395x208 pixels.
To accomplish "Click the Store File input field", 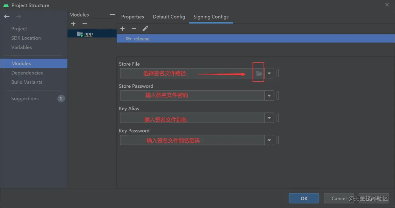I will [x=192, y=73].
